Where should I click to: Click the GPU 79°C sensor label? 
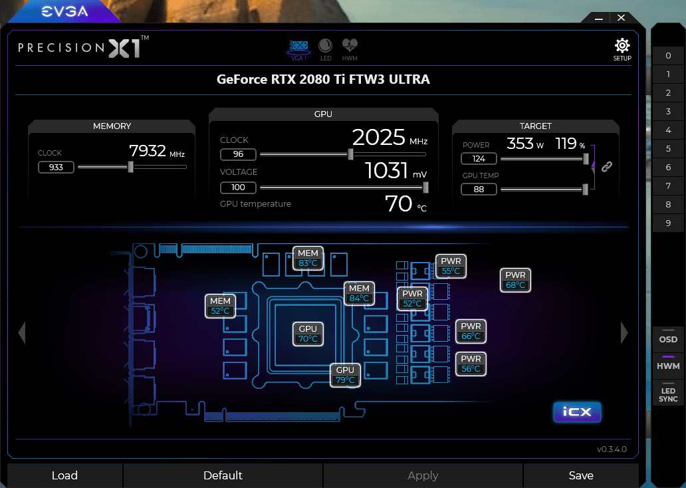[x=345, y=375]
